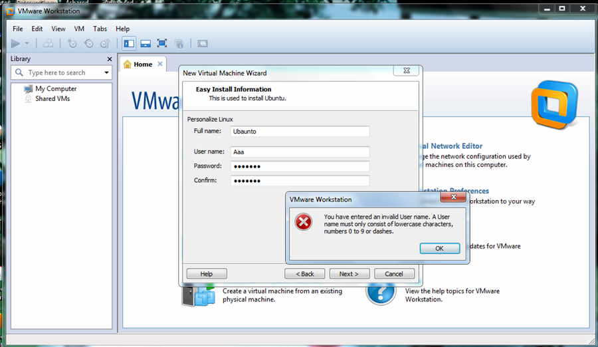Image resolution: width=598 pixels, height=347 pixels.
Task: Click the console view toolbar icon
Action: (x=203, y=43)
